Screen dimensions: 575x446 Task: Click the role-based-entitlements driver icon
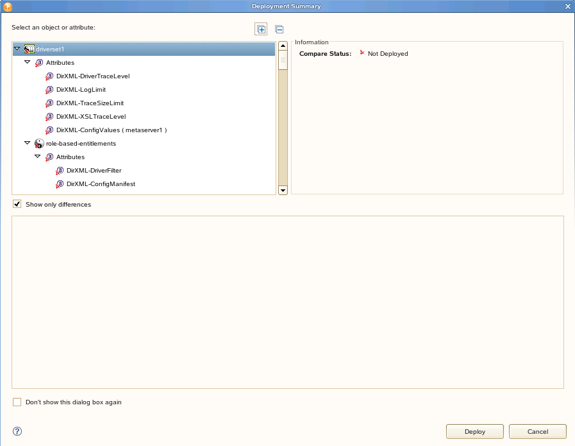[x=39, y=144]
